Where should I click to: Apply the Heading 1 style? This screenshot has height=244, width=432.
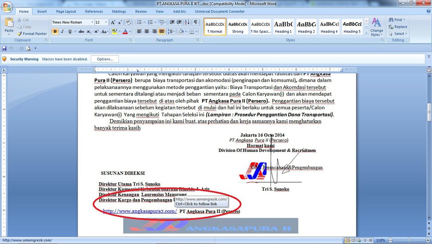point(283,27)
